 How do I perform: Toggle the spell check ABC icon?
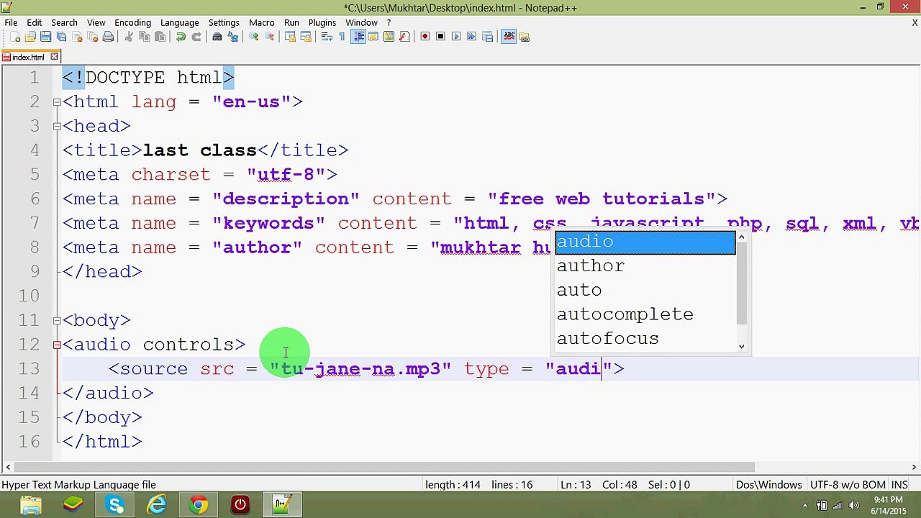coord(508,37)
